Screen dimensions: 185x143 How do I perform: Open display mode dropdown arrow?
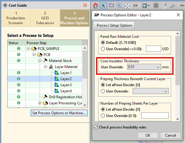[x=149, y=5]
